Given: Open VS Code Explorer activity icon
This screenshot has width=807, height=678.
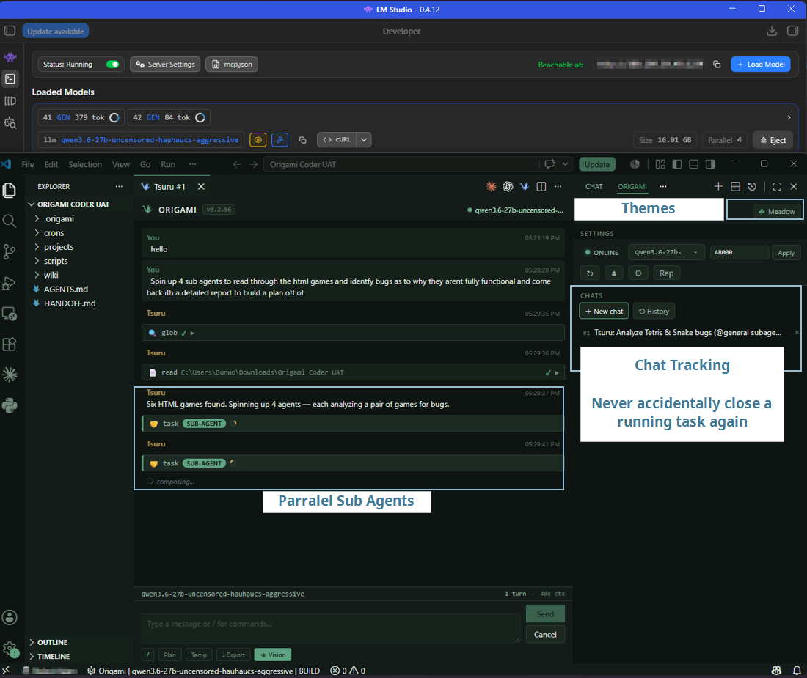Looking at the screenshot, I should [10, 190].
